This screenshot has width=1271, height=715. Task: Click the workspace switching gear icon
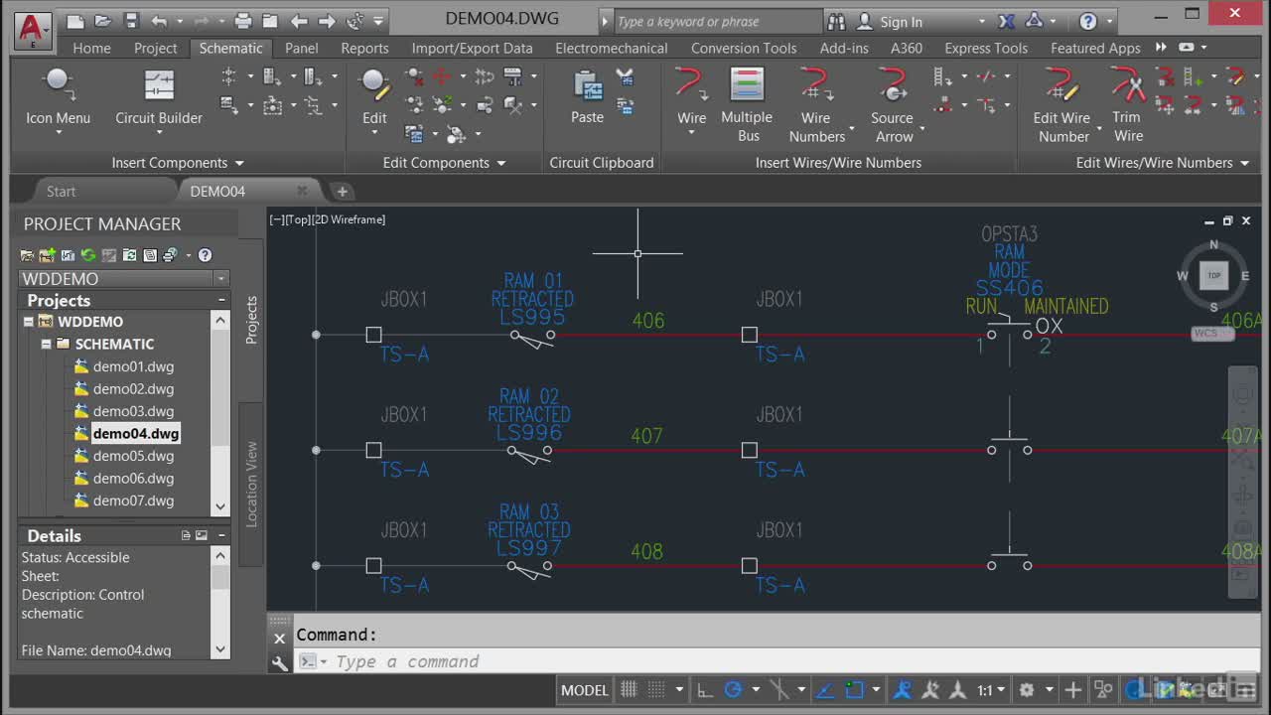[1027, 689]
